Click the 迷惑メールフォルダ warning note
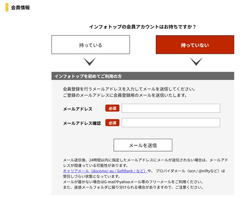Screen dimensions: 243x198 pyautogui.click(x=133, y=187)
